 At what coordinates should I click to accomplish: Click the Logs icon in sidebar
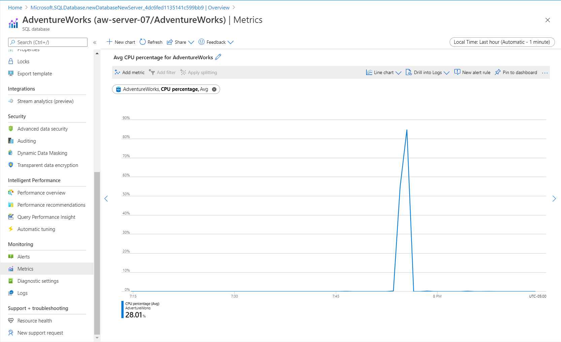[11, 293]
